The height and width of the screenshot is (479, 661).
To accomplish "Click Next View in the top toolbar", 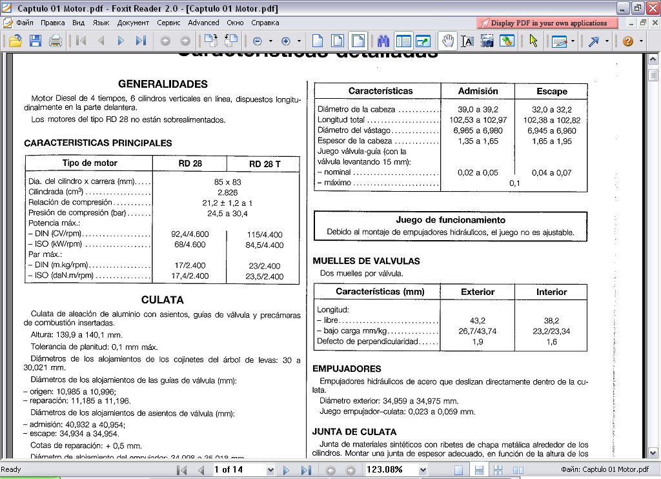I will pos(185,41).
